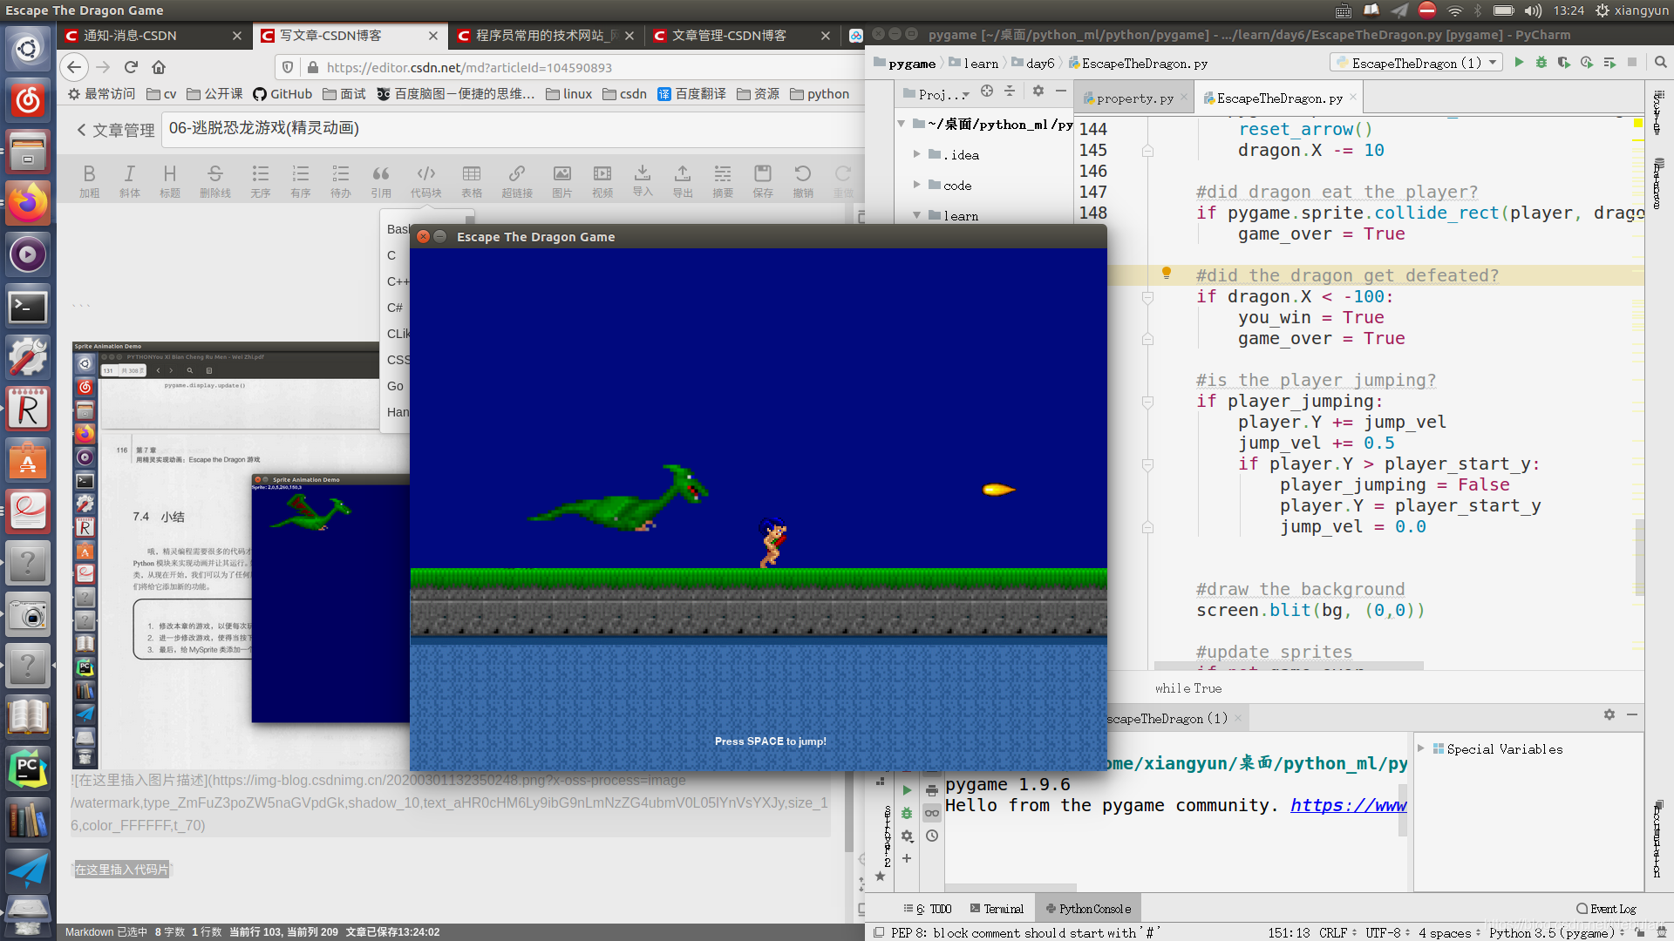This screenshot has height=941, width=1674.
Task: Switch to the property.py editor tab
Action: (x=1133, y=98)
